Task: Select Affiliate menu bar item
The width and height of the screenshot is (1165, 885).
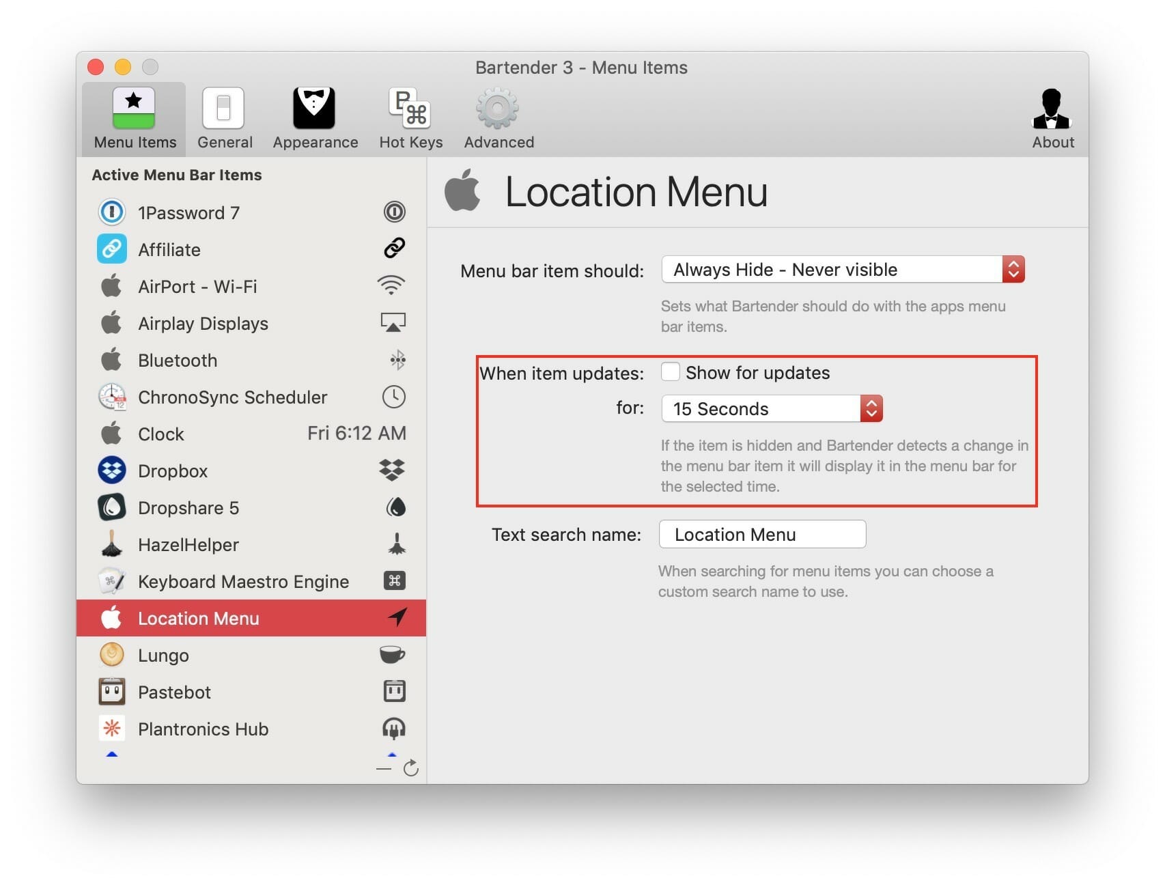Action: [x=251, y=249]
